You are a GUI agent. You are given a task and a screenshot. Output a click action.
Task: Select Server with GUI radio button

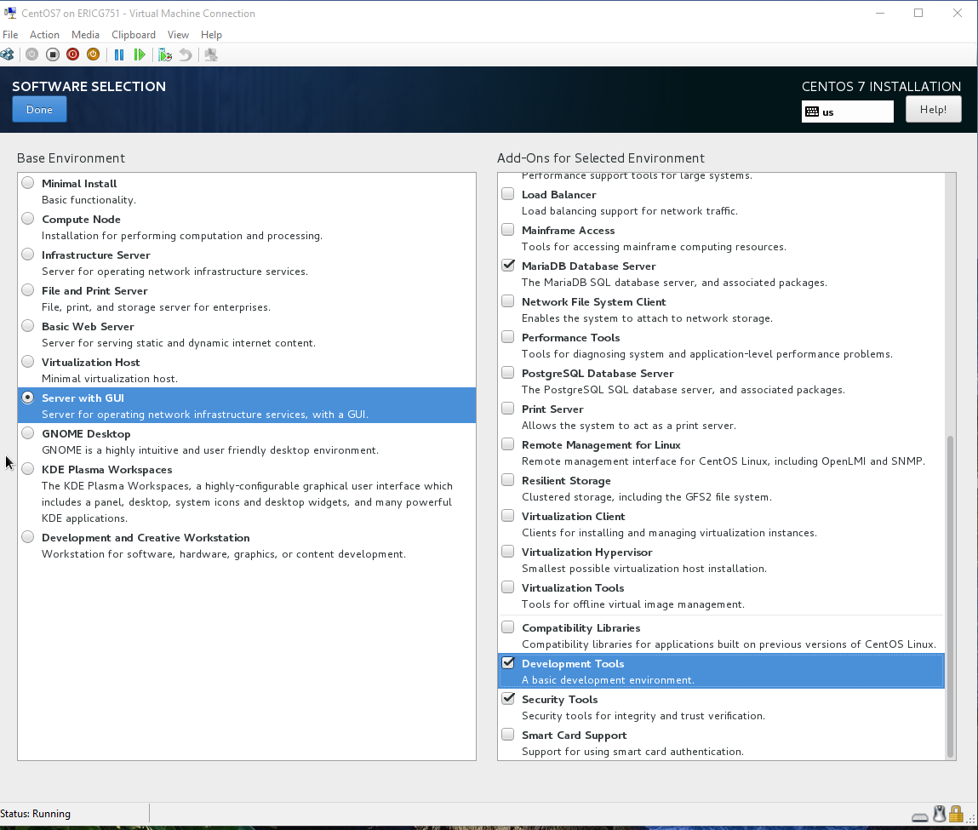click(x=28, y=398)
